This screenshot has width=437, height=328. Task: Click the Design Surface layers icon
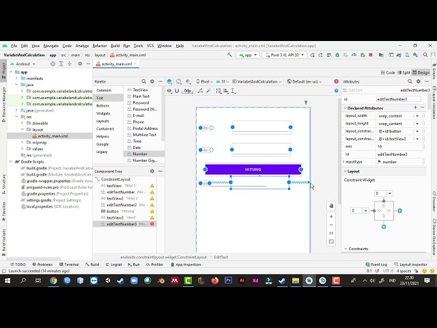click(169, 81)
